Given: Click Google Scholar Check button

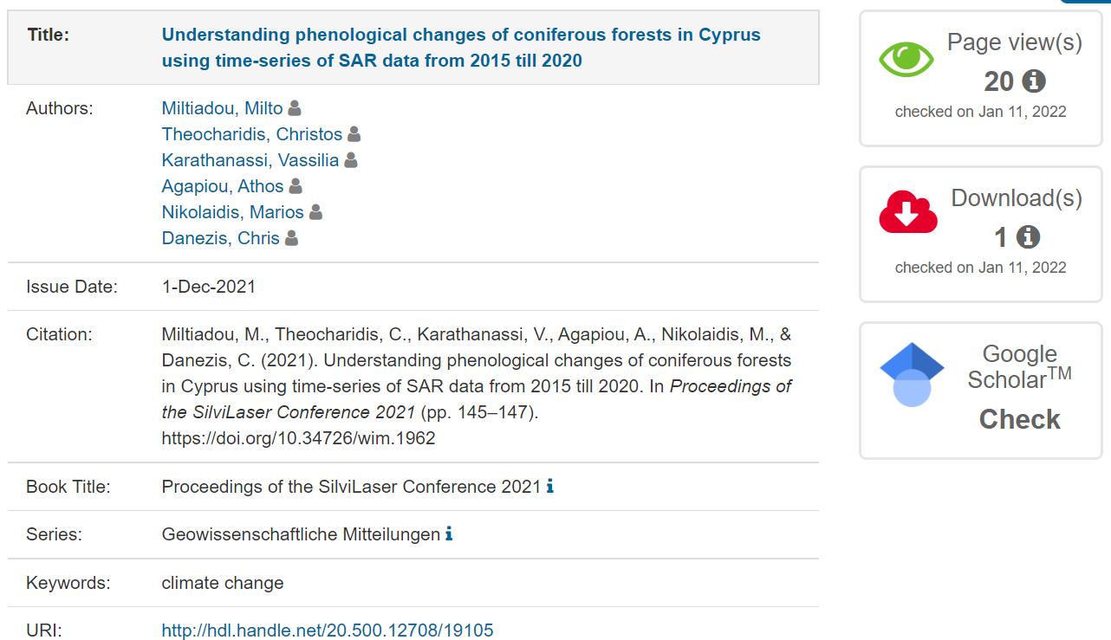Looking at the screenshot, I should (x=1019, y=419).
